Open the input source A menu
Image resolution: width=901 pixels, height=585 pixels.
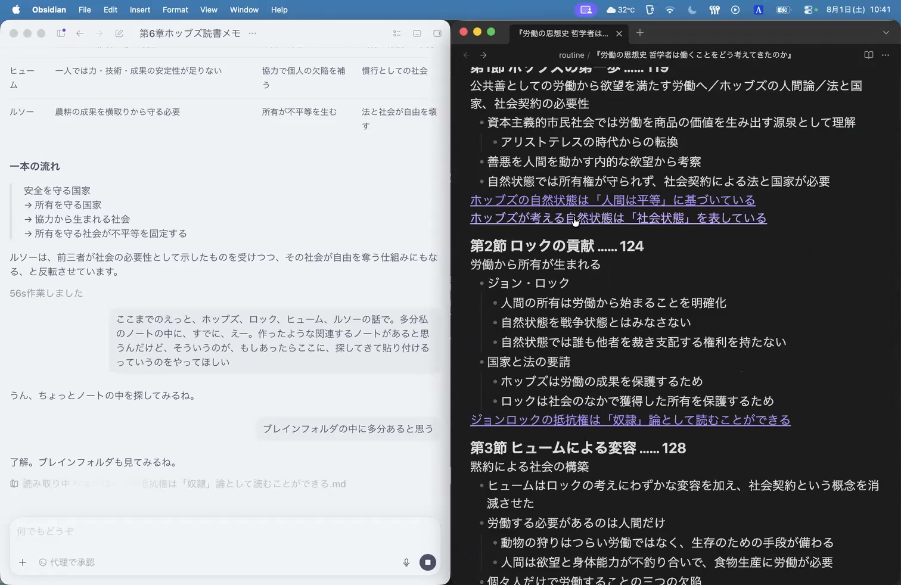click(x=758, y=10)
